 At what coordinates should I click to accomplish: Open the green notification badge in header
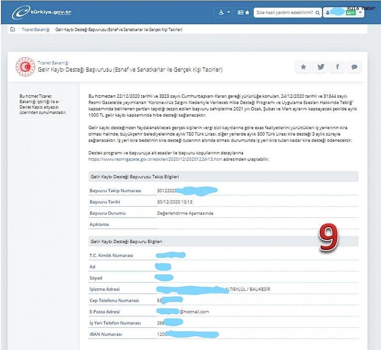coord(351,13)
